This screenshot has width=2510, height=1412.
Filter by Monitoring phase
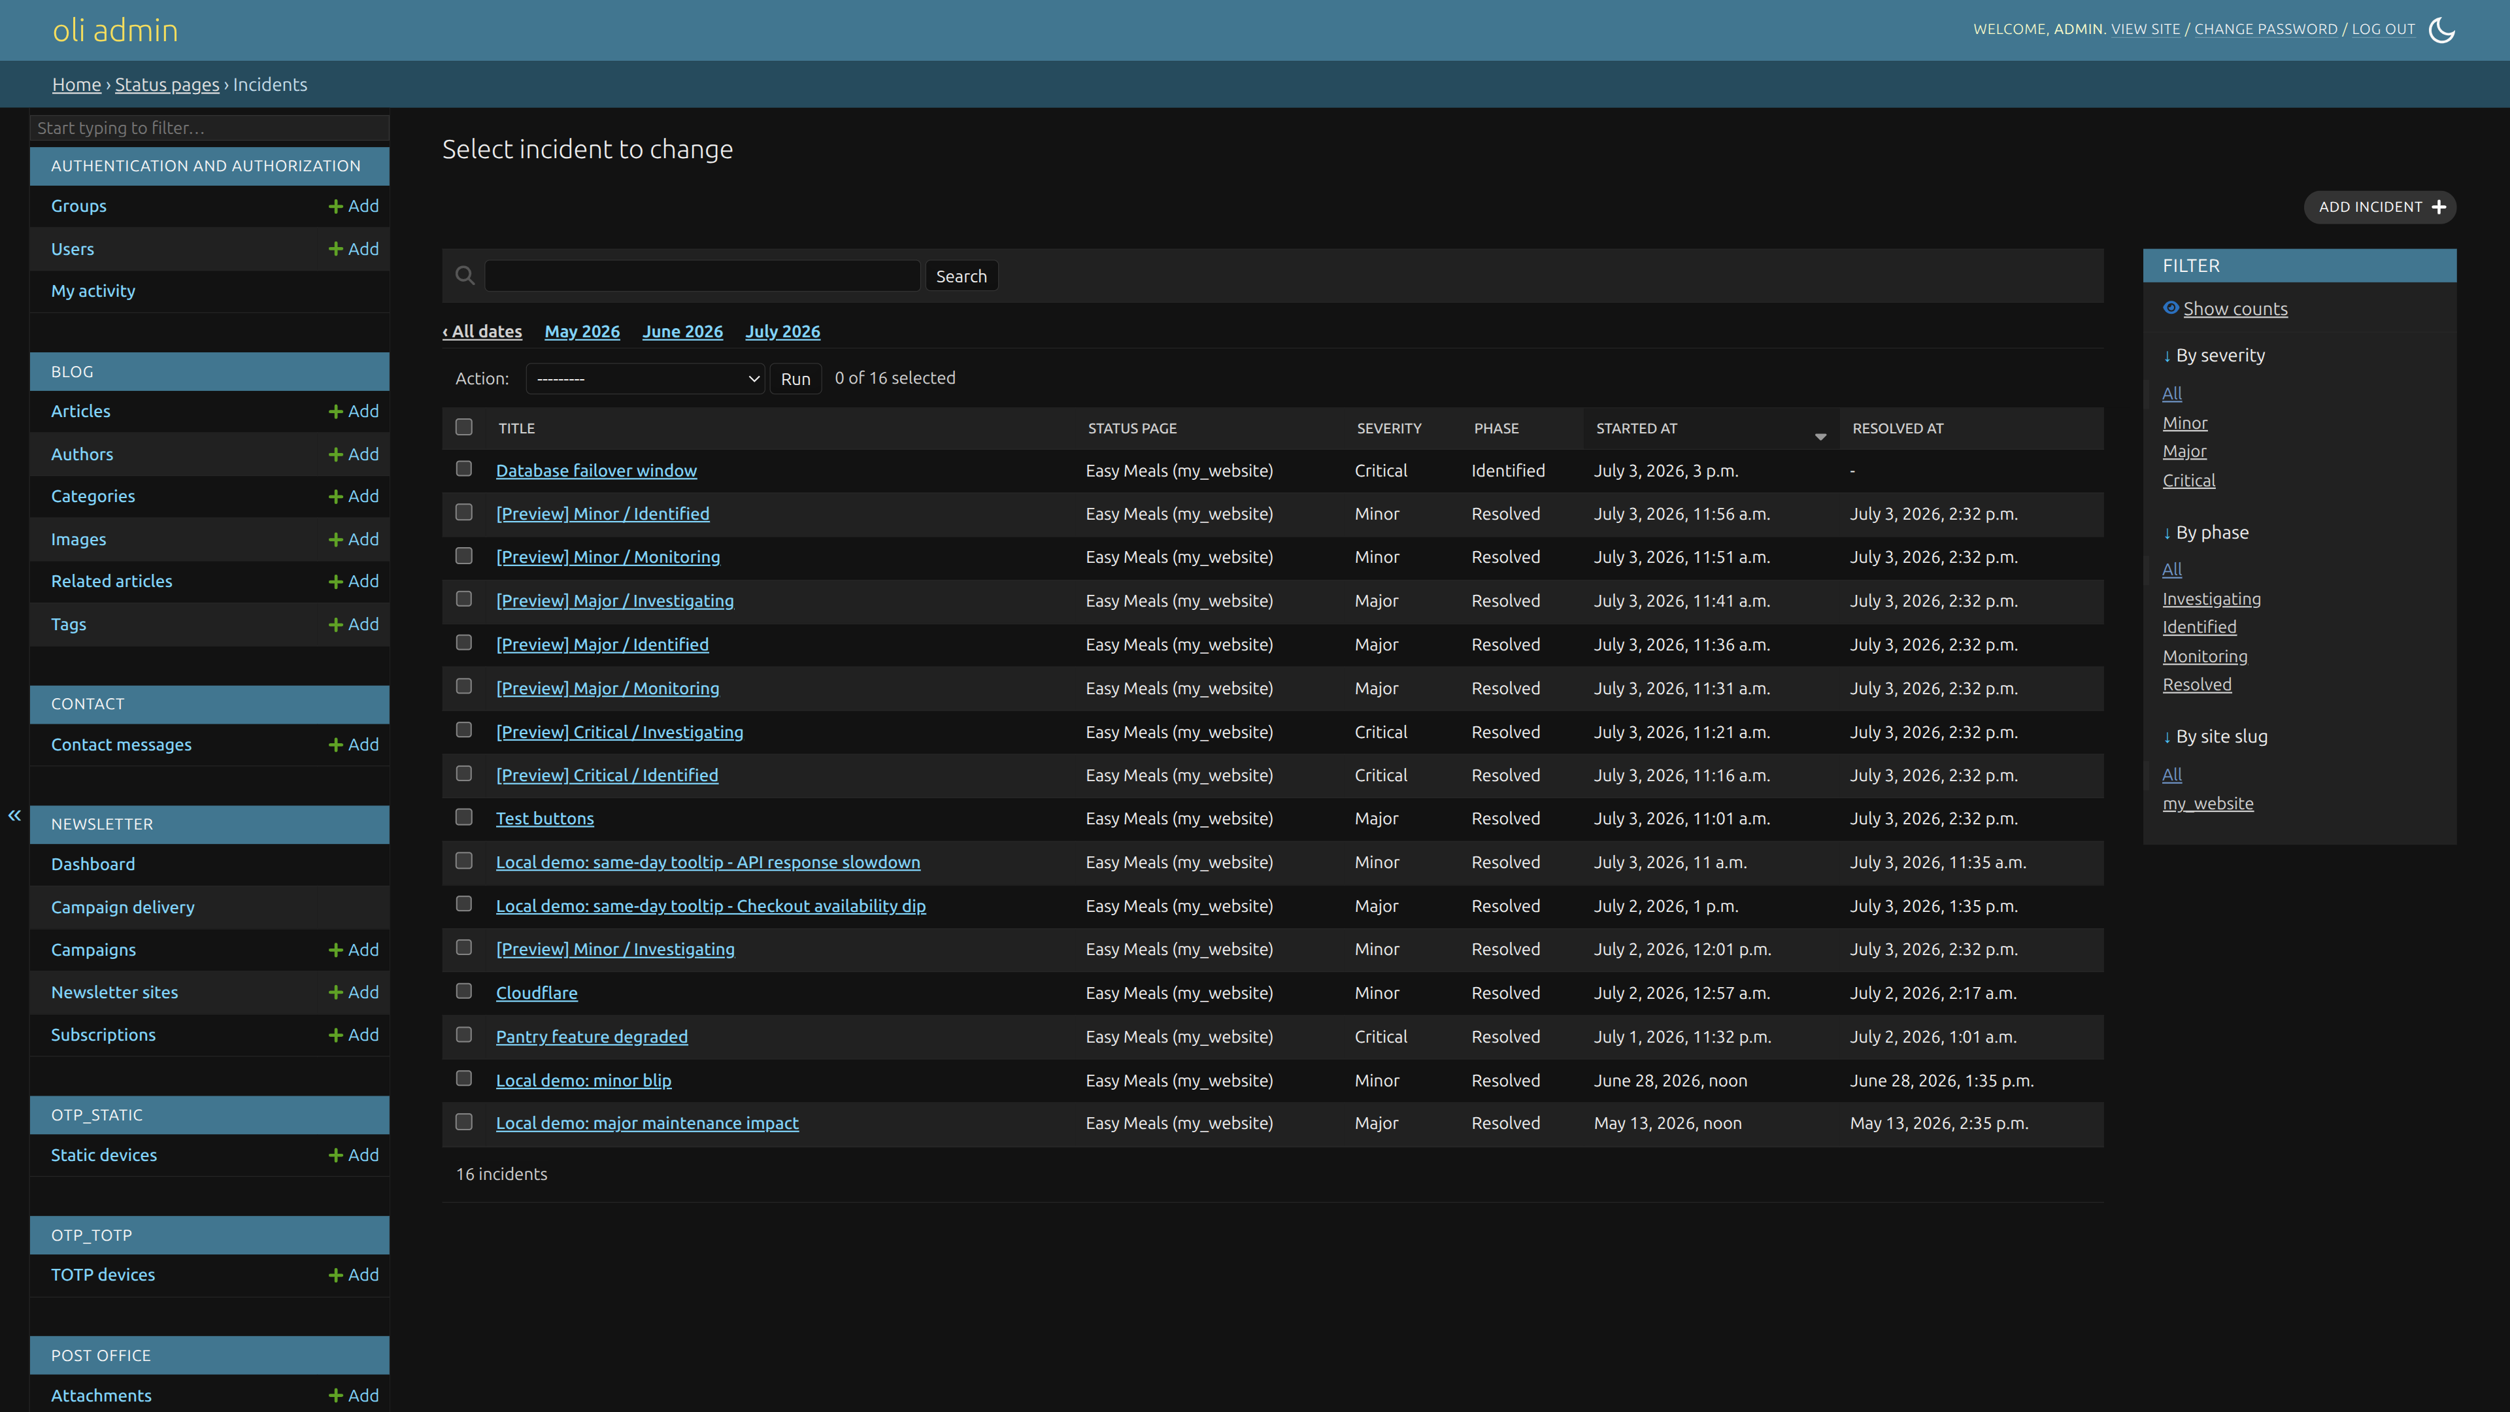(x=2205, y=656)
